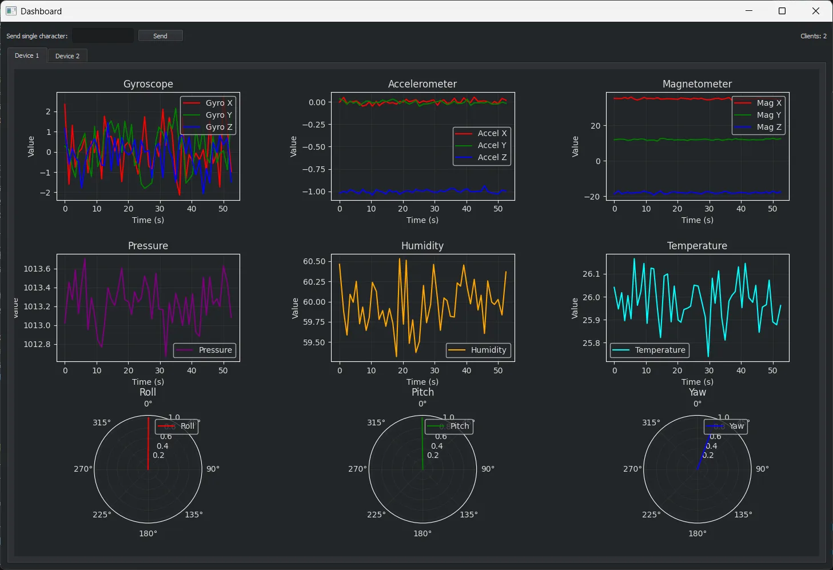
Task: Click the Yaw polar chart legend
Action: (x=726, y=426)
